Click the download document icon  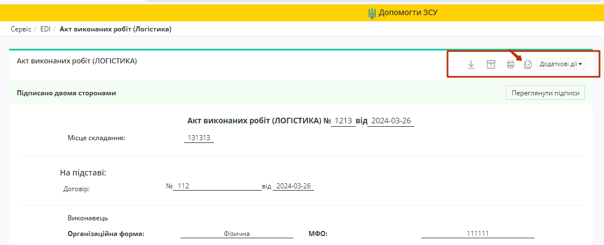(x=471, y=64)
